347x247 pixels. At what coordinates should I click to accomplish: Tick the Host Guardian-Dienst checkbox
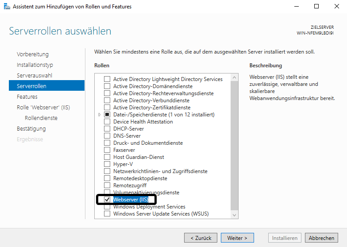point(107,157)
